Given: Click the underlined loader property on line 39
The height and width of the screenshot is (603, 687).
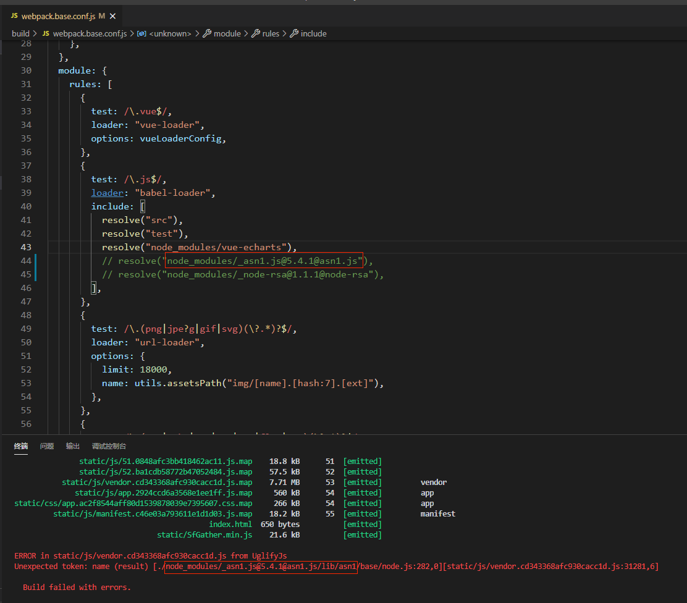Looking at the screenshot, I should click(107, 193).
